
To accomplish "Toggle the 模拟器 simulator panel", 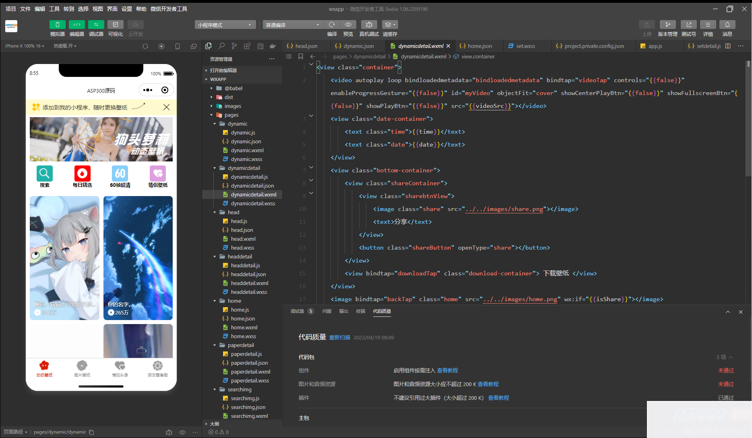I will tap(57, 25).
